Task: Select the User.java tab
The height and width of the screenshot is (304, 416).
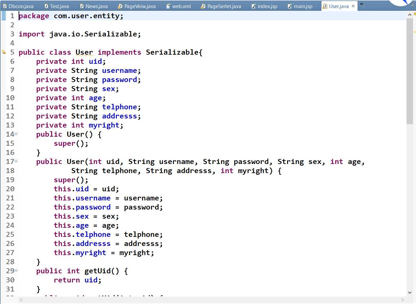Action: click(x=339, y=6)
